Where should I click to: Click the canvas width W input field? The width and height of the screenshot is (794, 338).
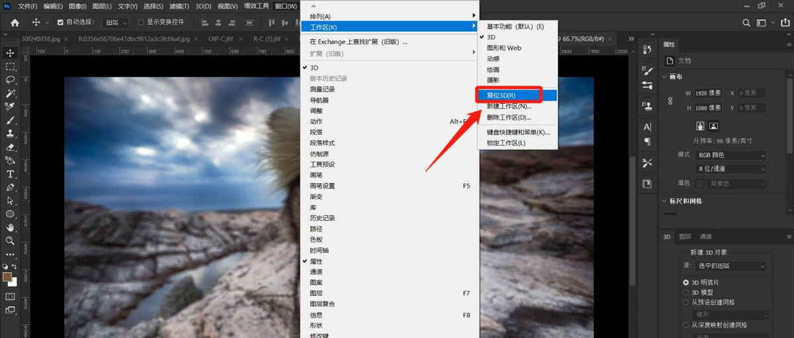(709, 93)
